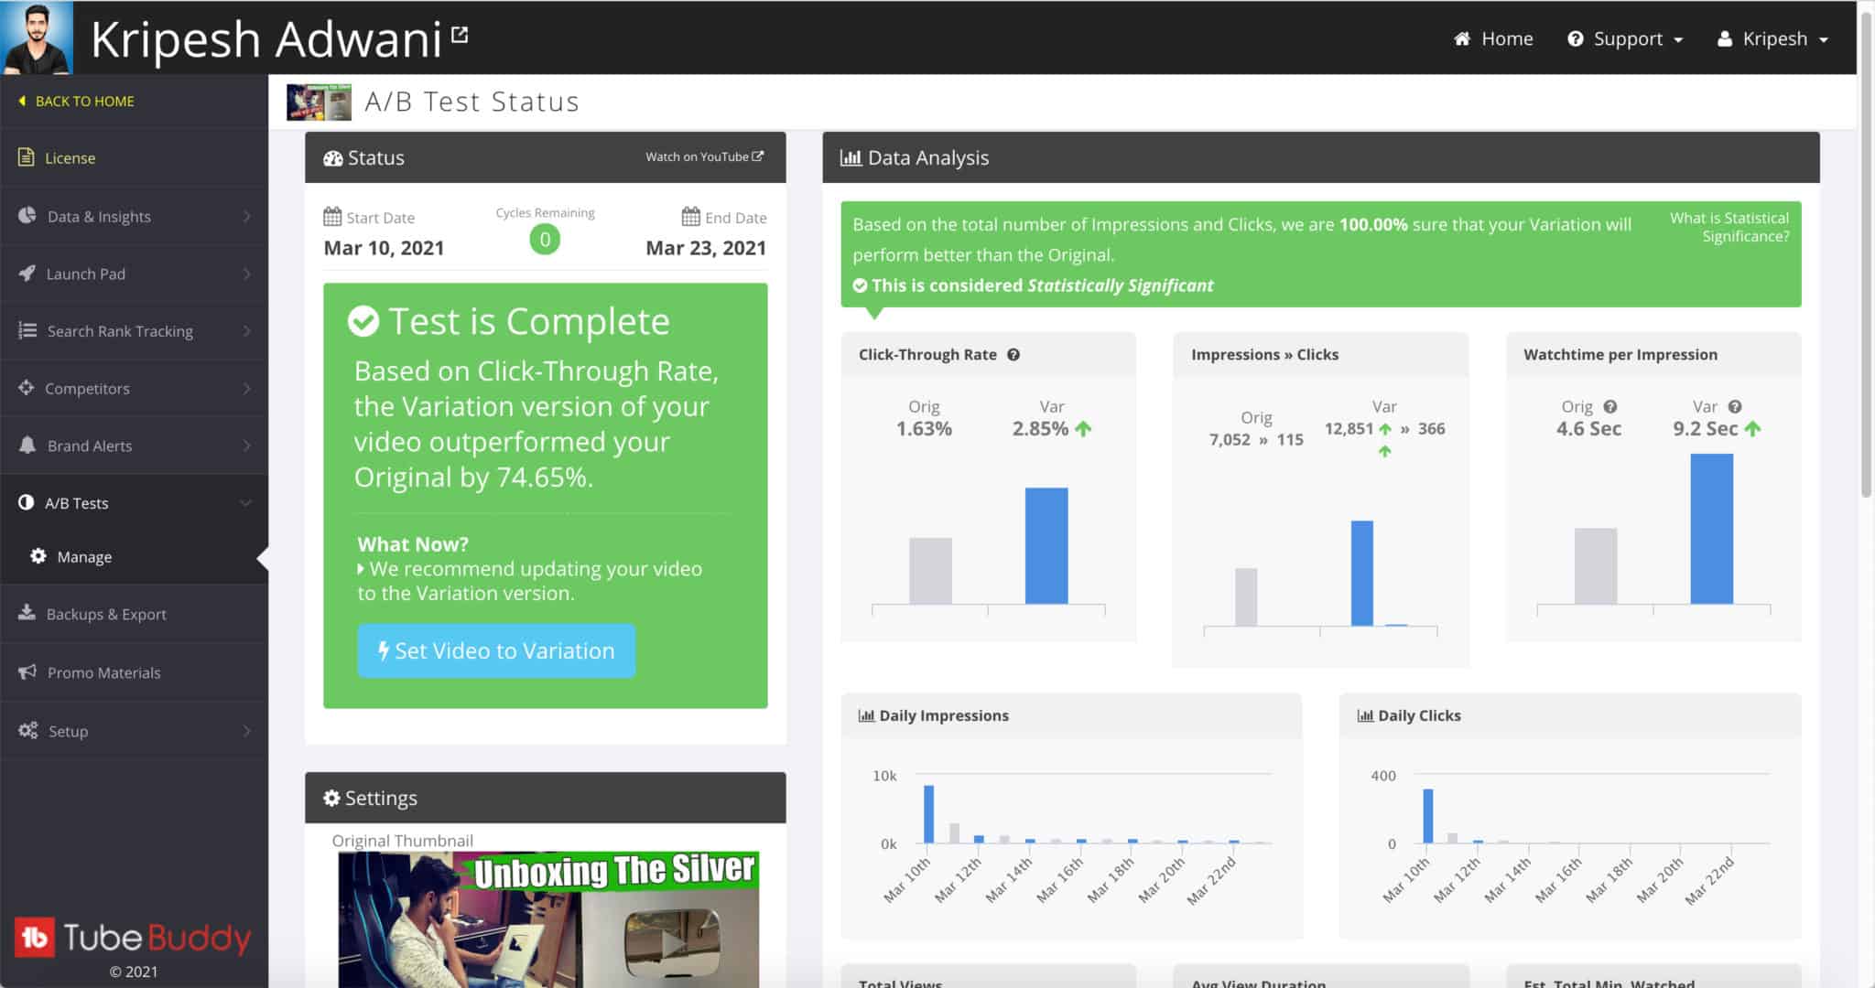Click What is Statistical Significance link
Viewport: 1875px width, 988px height.
point(1729,227)
